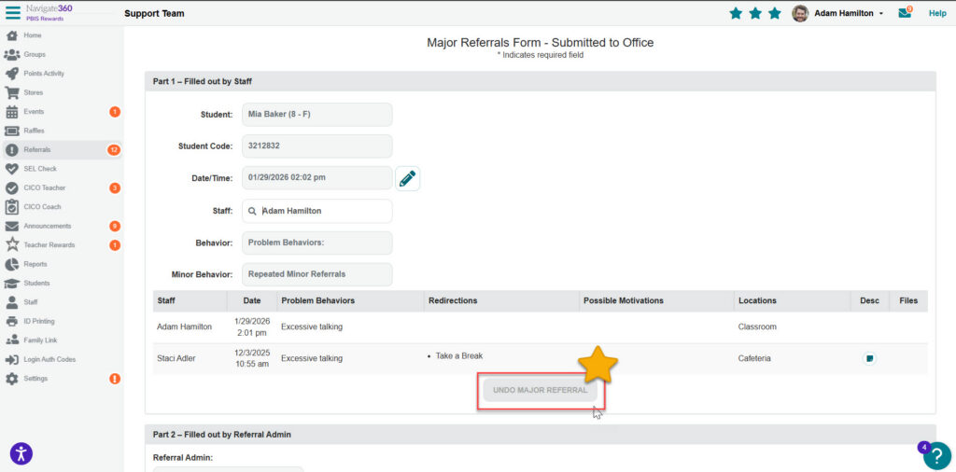Click the Student Code field
Screen dimensions: 956x472
(x=316, y=146)
